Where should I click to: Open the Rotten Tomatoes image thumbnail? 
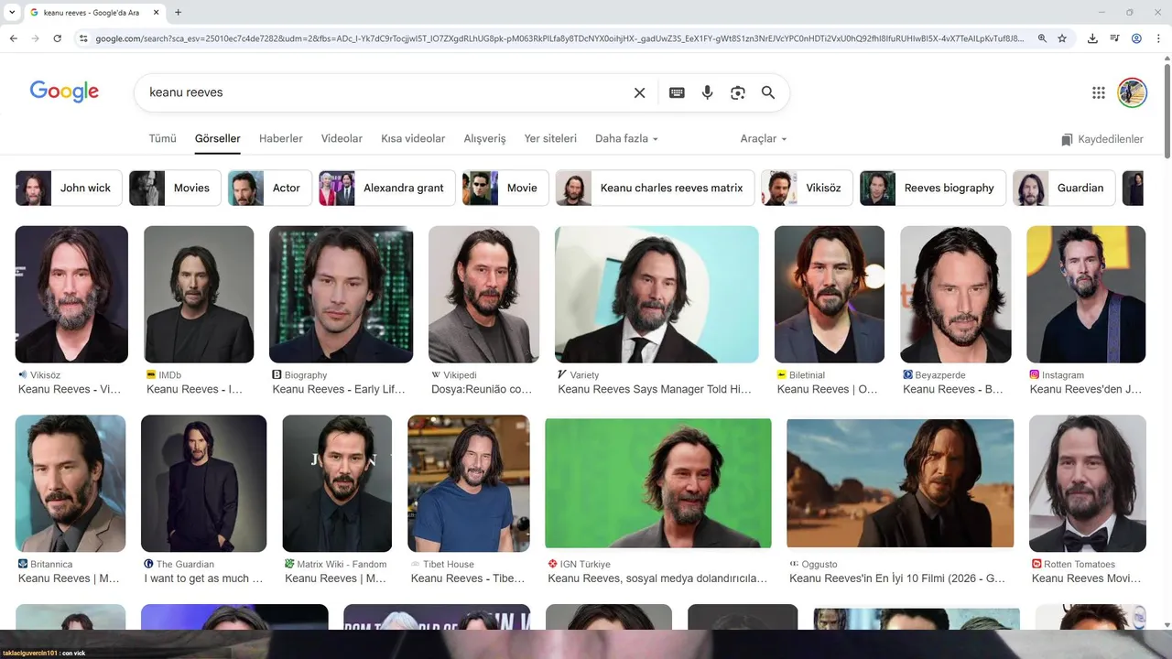point(1088,483)
